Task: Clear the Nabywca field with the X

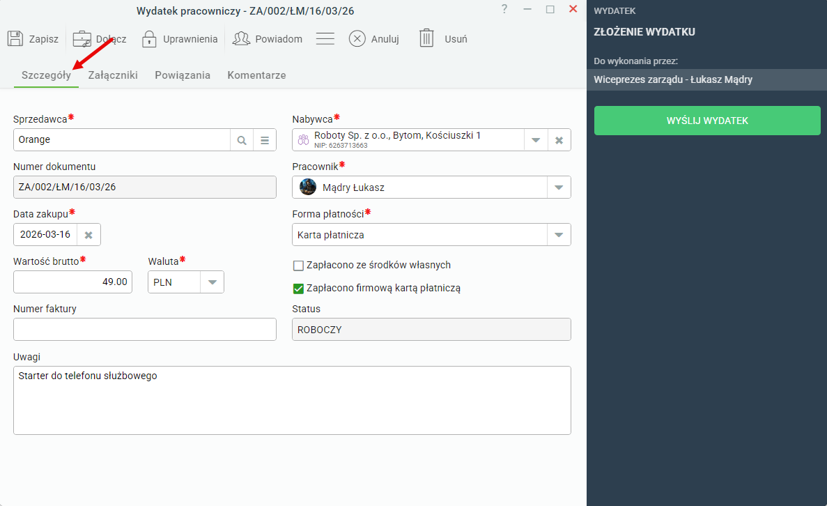Action: click(559, 140)
